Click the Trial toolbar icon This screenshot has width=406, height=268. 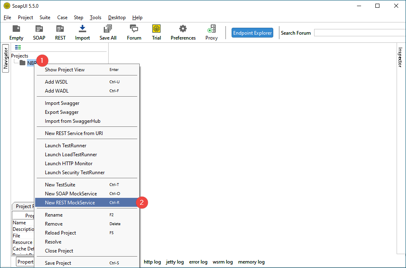[156, 29]
